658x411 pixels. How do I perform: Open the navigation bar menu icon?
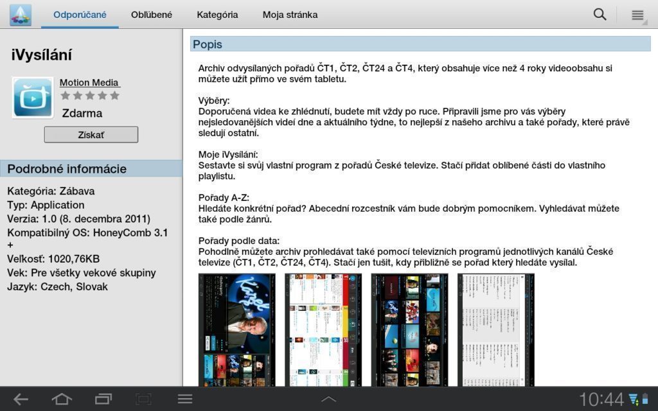tap(184, 399)
